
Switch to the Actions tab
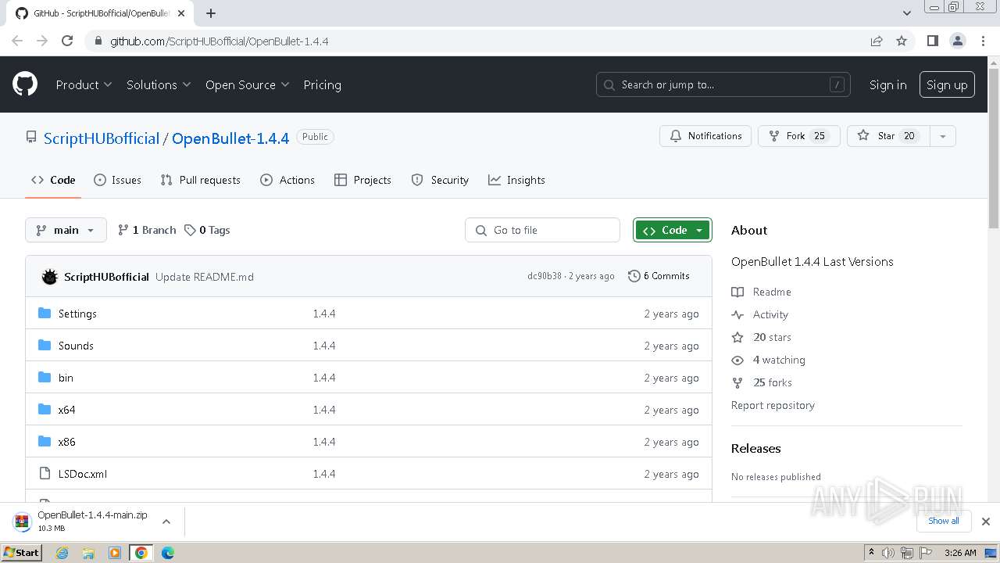point(287,180)
